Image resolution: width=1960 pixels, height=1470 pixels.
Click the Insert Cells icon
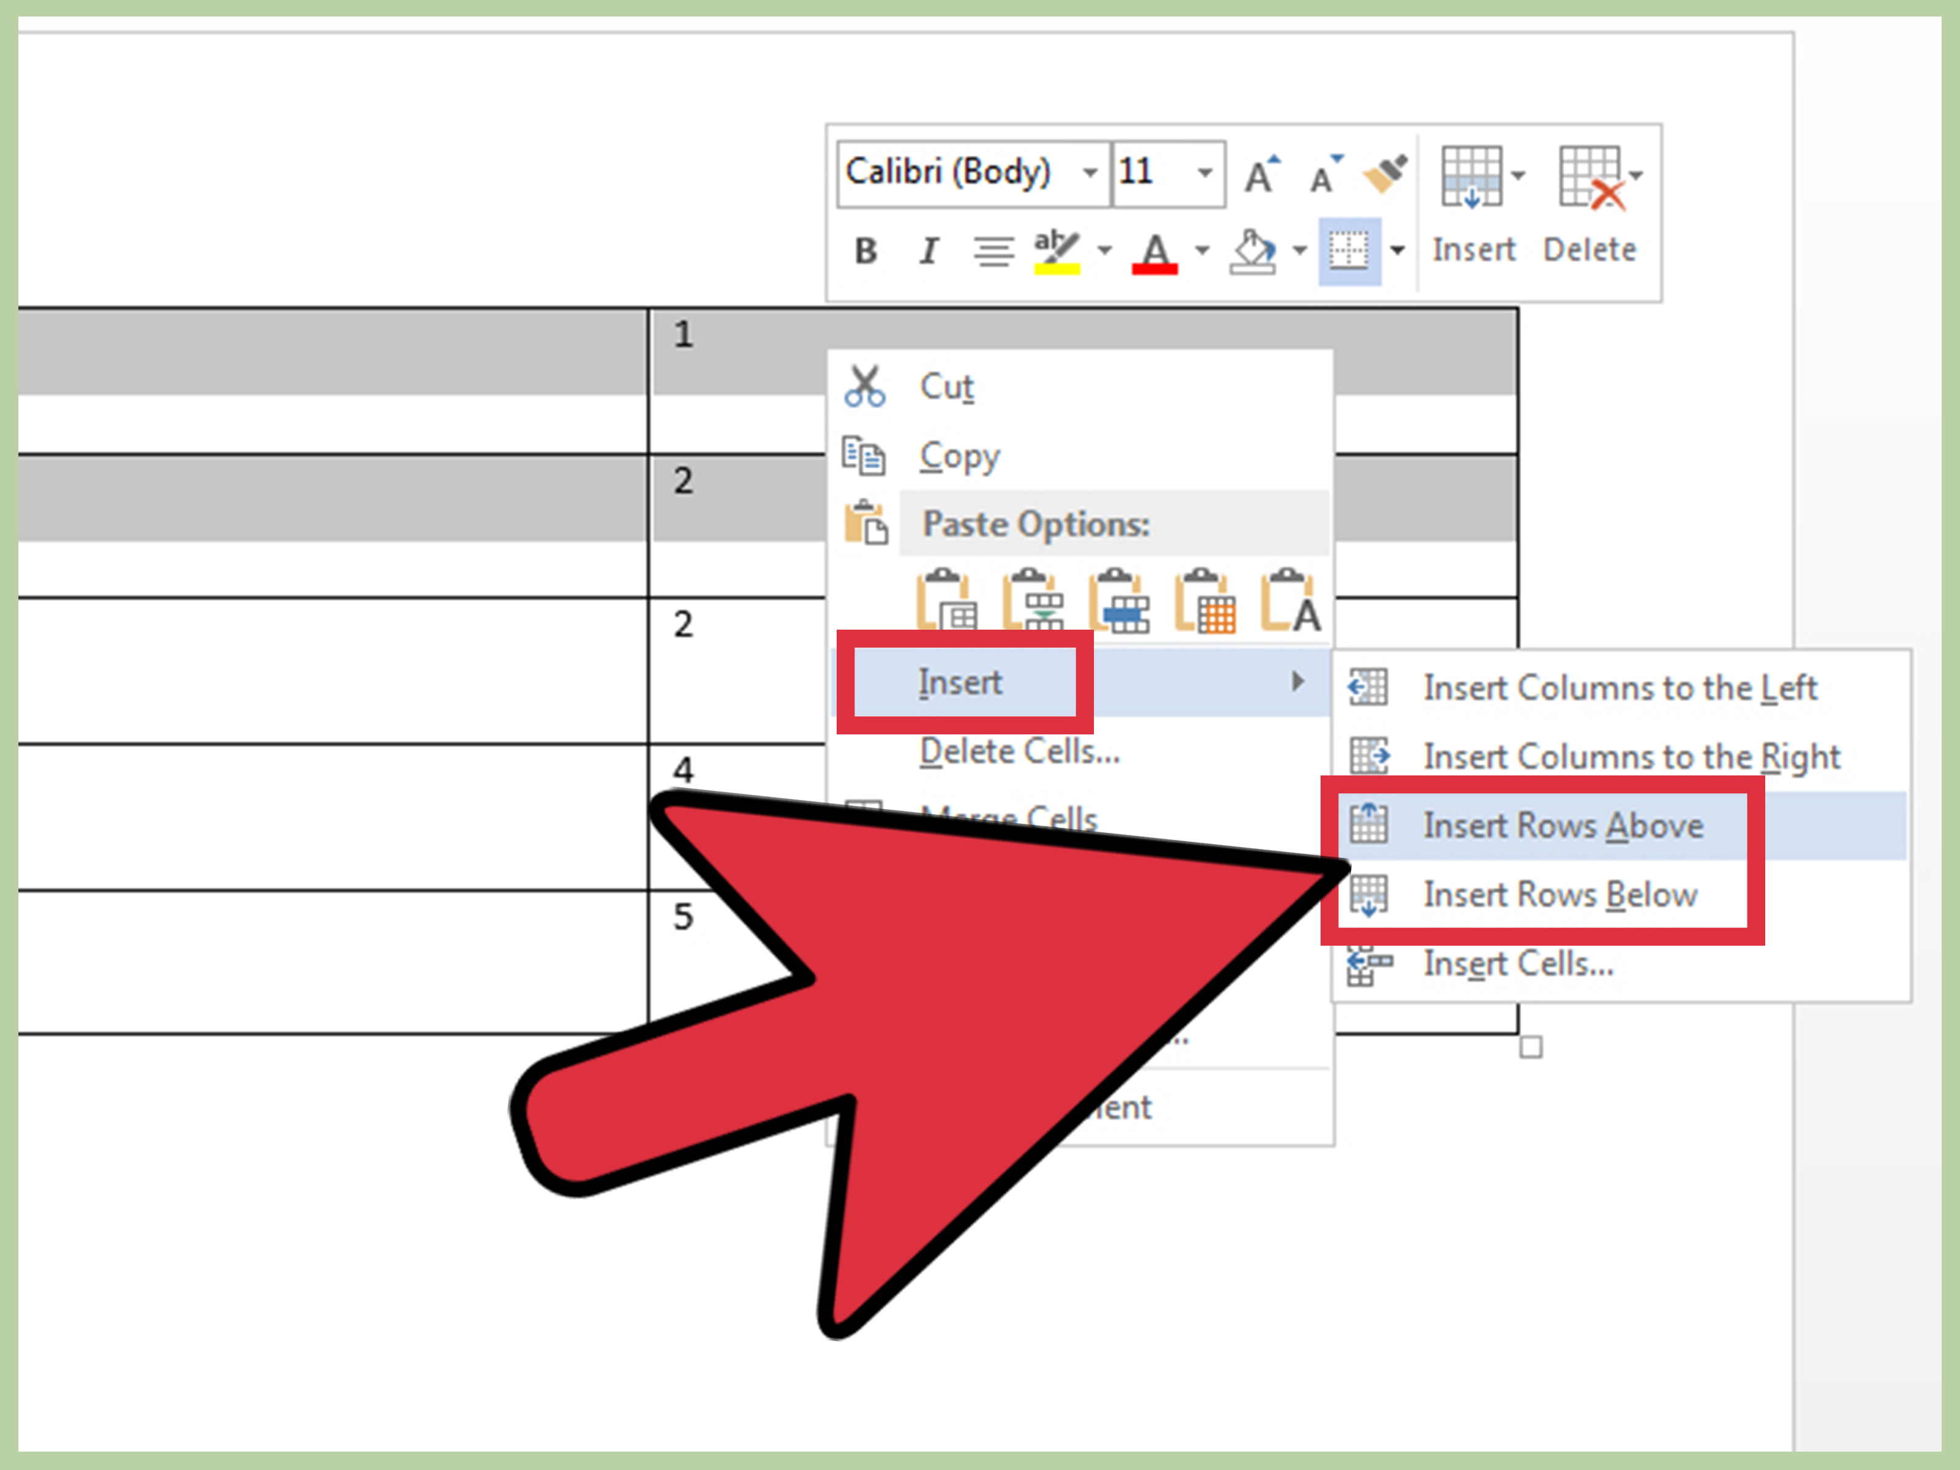click(1369, 967)
